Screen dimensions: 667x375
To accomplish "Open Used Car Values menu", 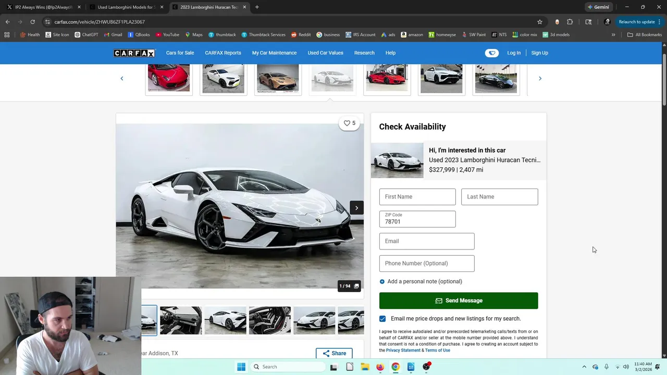I will (x=325, y=53).
